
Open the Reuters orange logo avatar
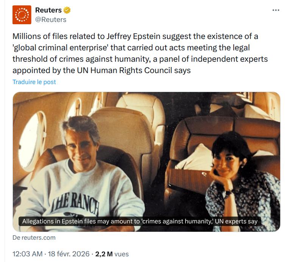(22, 15)
